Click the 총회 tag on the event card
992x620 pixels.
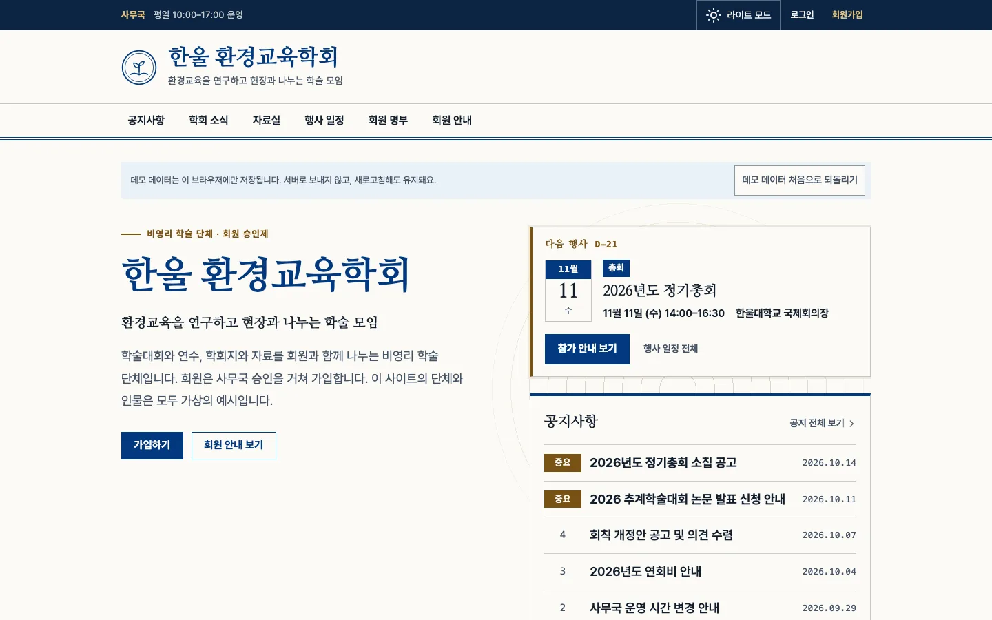pos(616,268)
